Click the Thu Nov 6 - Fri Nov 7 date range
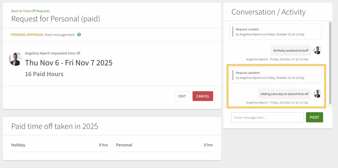The width and height of the screenshot is (338, 168). 69,62
